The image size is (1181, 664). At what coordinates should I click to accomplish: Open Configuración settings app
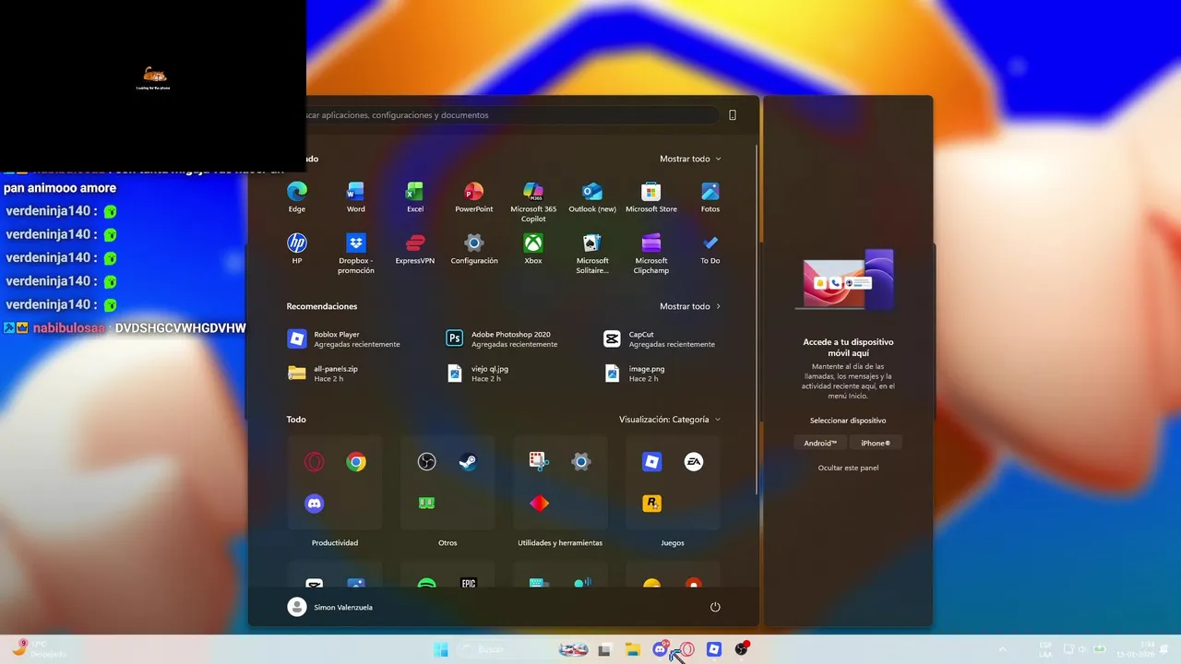click(x=473, y=249)
